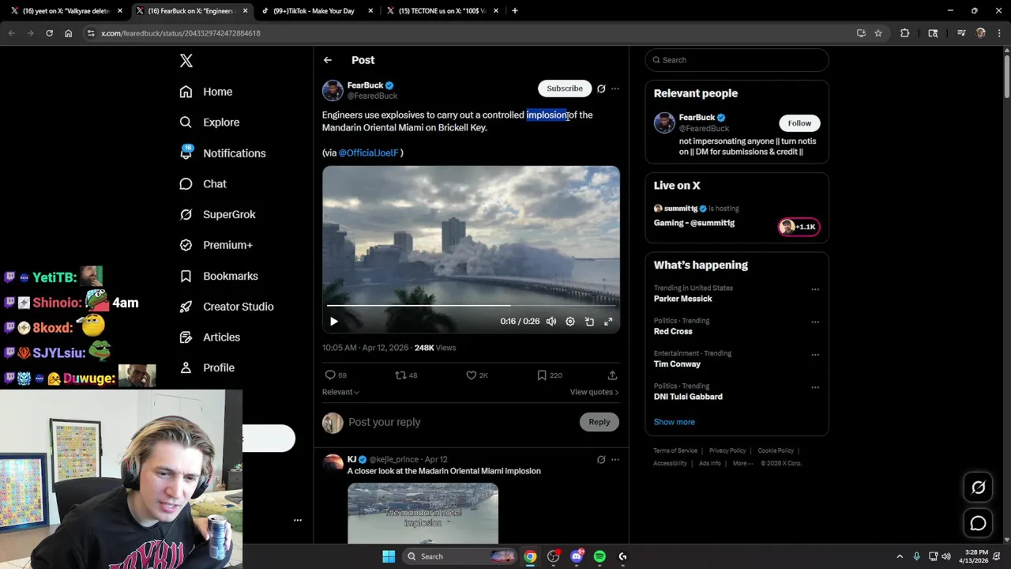Click the Reply button
The image size is (1011, 569).
pos(599,422)
